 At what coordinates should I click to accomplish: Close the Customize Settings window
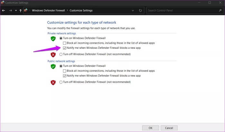click(220, 3)
